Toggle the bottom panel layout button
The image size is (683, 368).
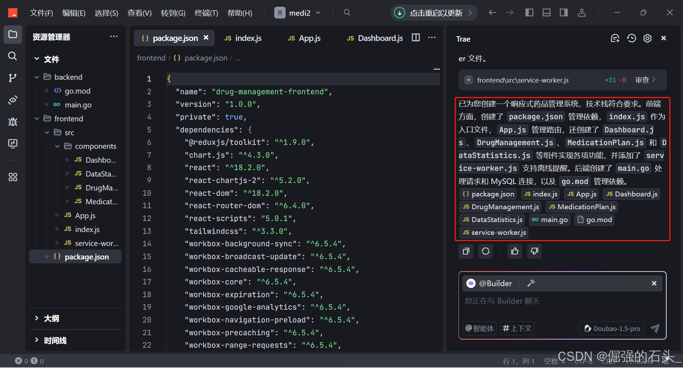click(x=546, y=13)
